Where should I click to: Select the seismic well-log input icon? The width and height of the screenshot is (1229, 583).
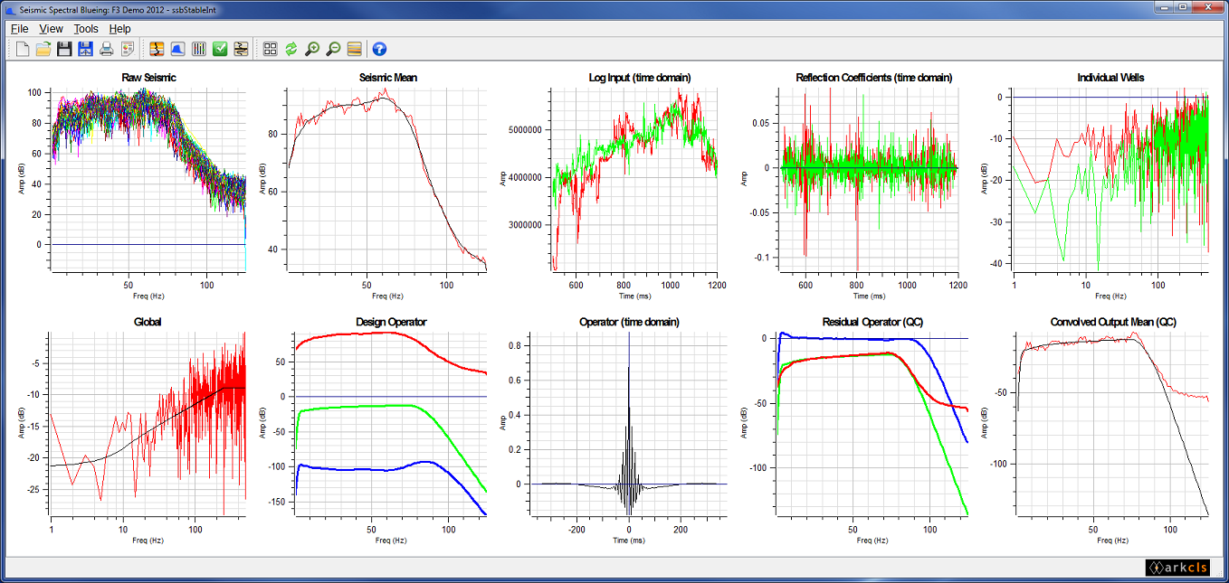tap(157, 49)
